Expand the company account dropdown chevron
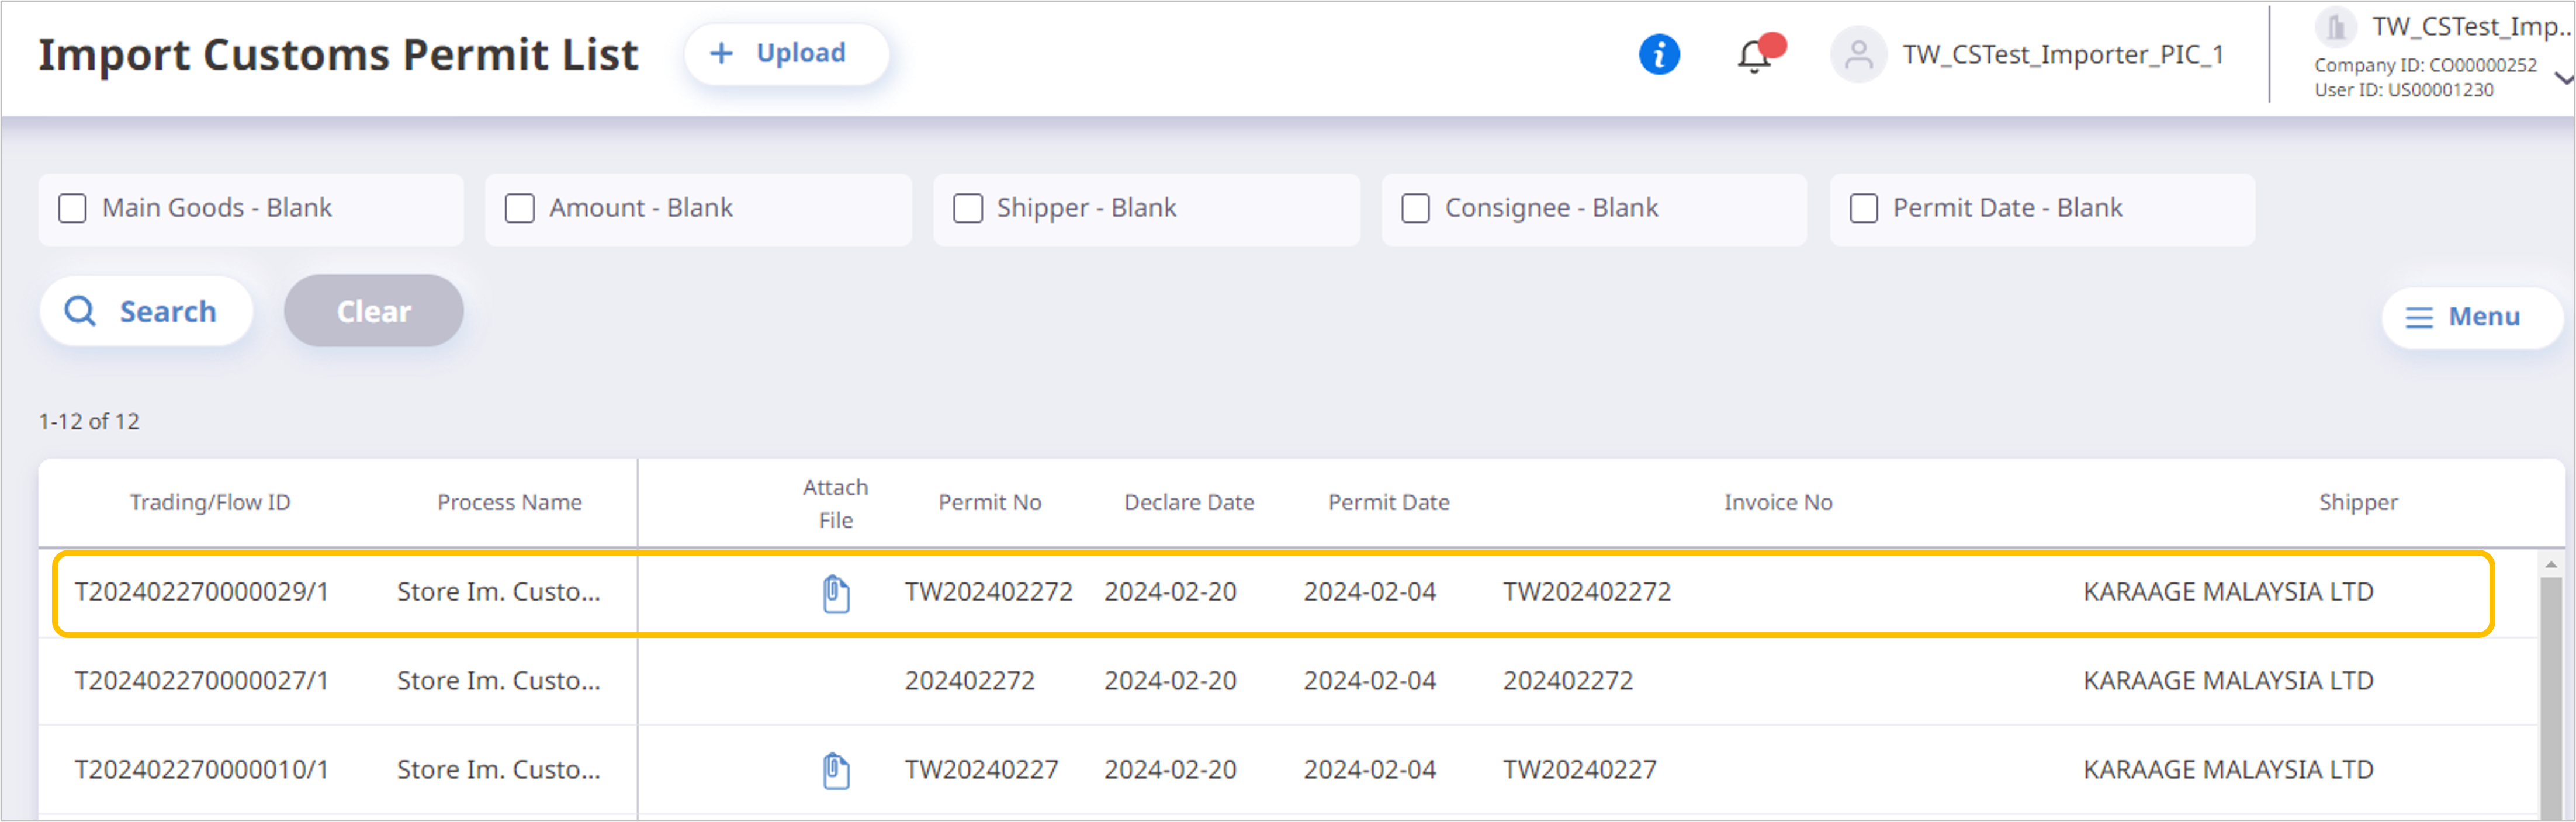Image resolution: width=2576 pixels, height=822 pixels. [x=2563, y=77]
